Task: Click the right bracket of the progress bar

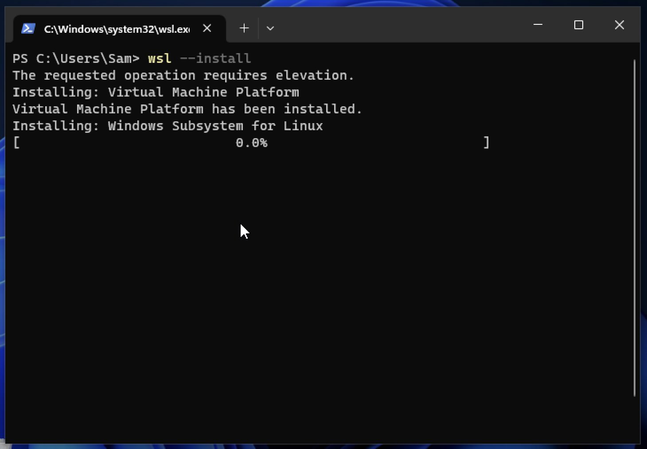Action: coord(487,143)
